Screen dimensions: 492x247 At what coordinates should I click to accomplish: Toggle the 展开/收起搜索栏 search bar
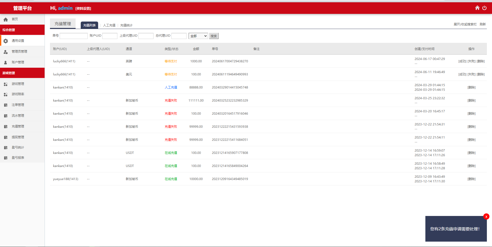465,24
